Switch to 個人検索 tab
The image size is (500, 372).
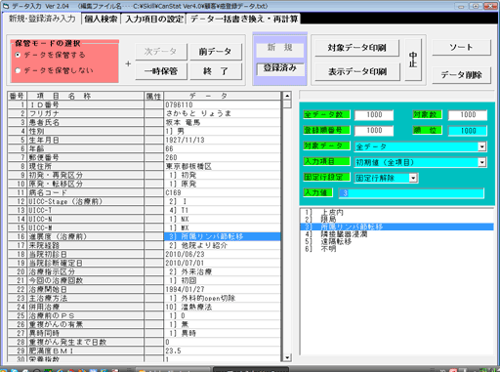(x=101, y=19)
